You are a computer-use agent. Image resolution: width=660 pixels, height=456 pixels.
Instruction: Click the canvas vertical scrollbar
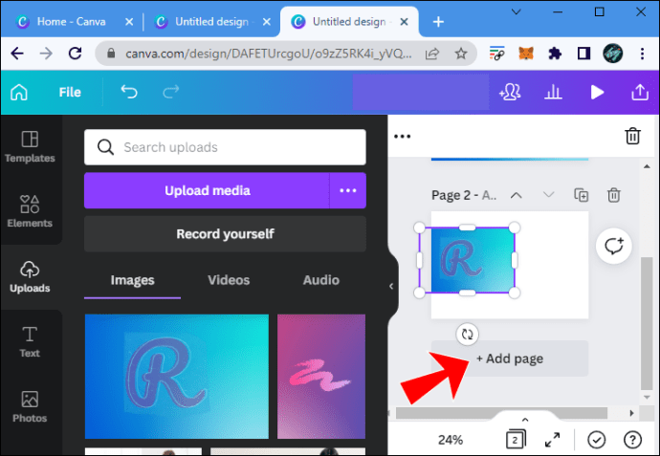click(x=647, y=324)
